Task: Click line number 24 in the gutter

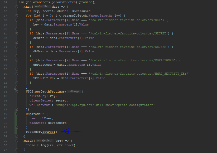Action: (x=5, y=2)
